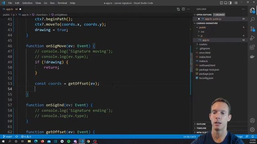The width and height of the screenshot is (257, 144).
Task: Open the Explorer activity bar icon
Action: tap(252, 10)
